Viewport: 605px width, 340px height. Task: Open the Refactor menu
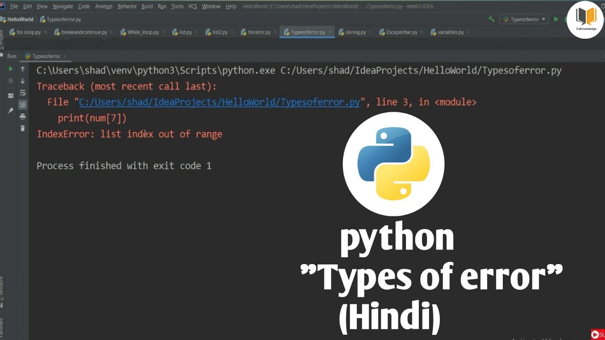click(x=127, y=7)
